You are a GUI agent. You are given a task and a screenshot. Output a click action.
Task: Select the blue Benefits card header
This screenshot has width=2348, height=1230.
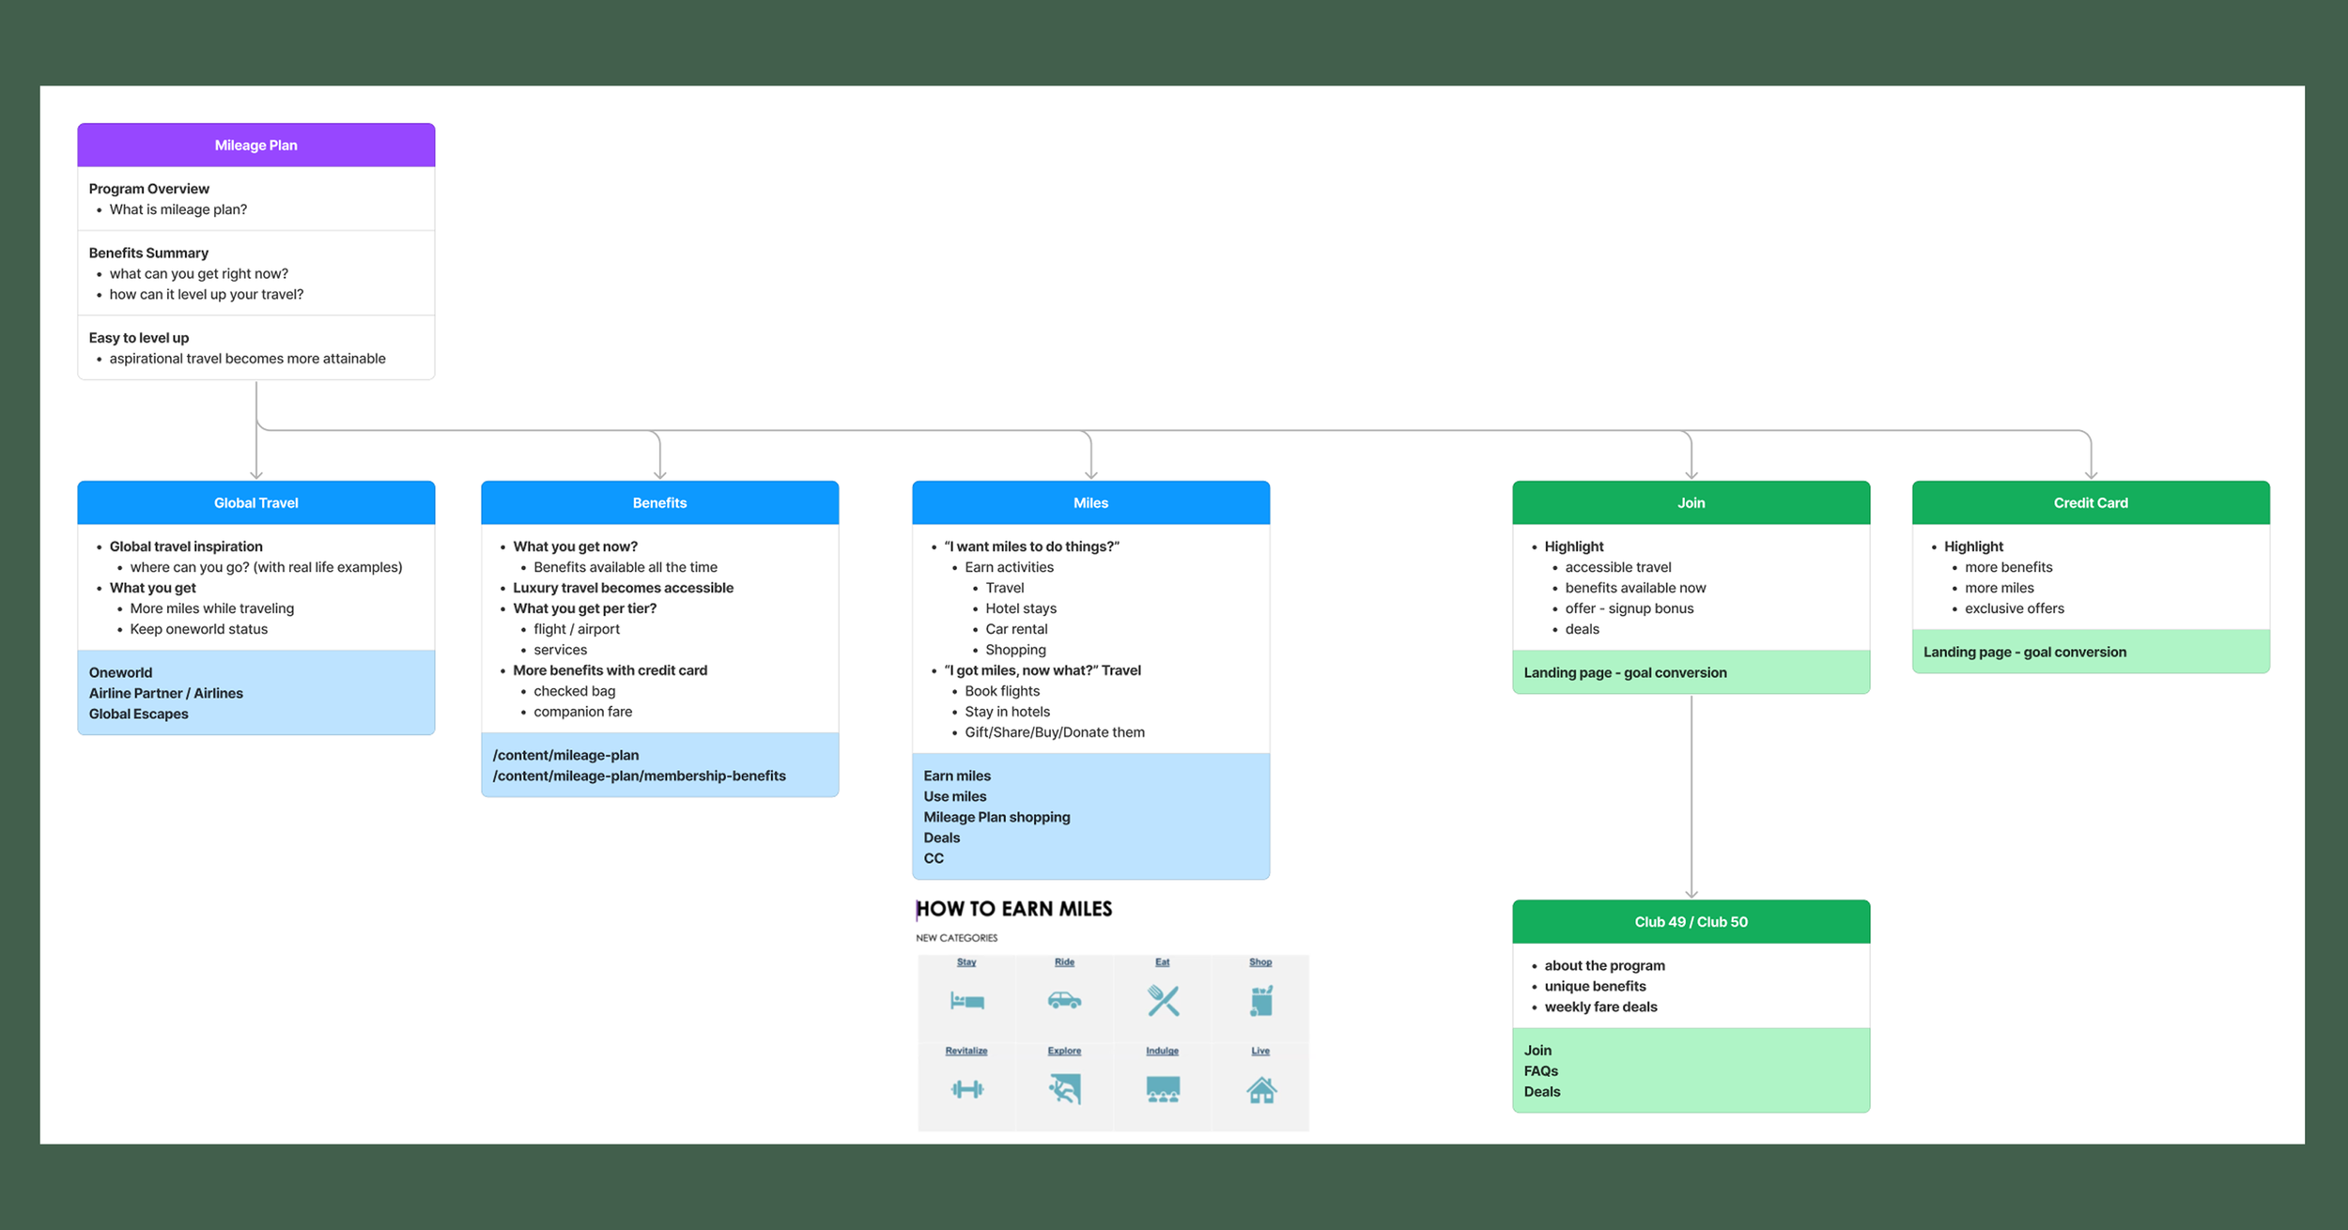(x=659, y=503)
